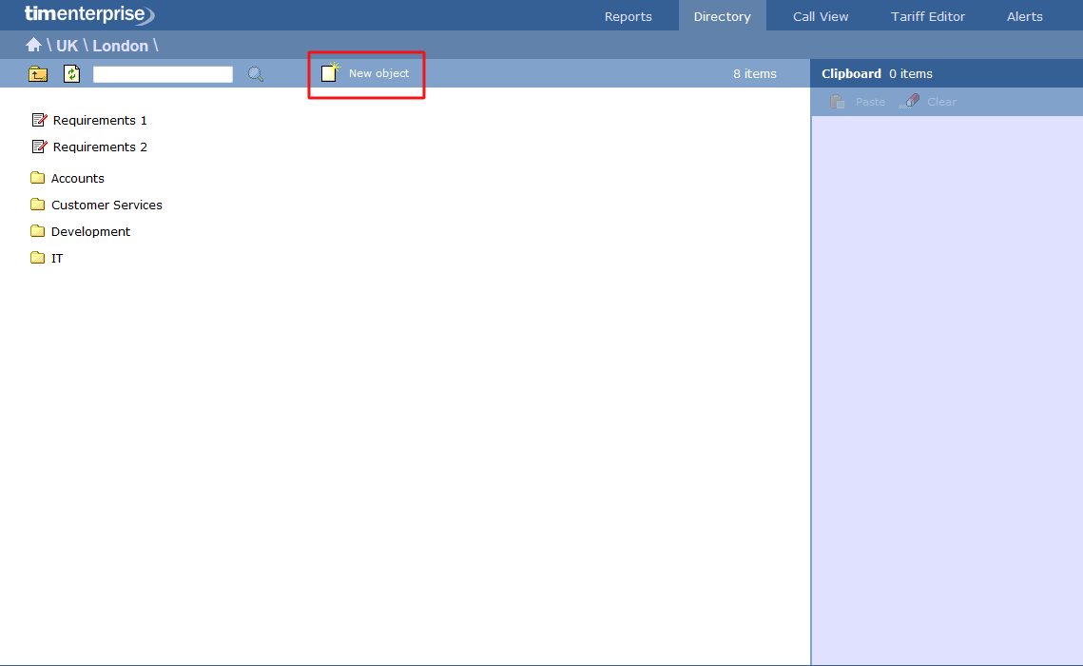Open the Customer Services folder
The width and height of the screenshot is (1083, 666).
click(106, 205)
